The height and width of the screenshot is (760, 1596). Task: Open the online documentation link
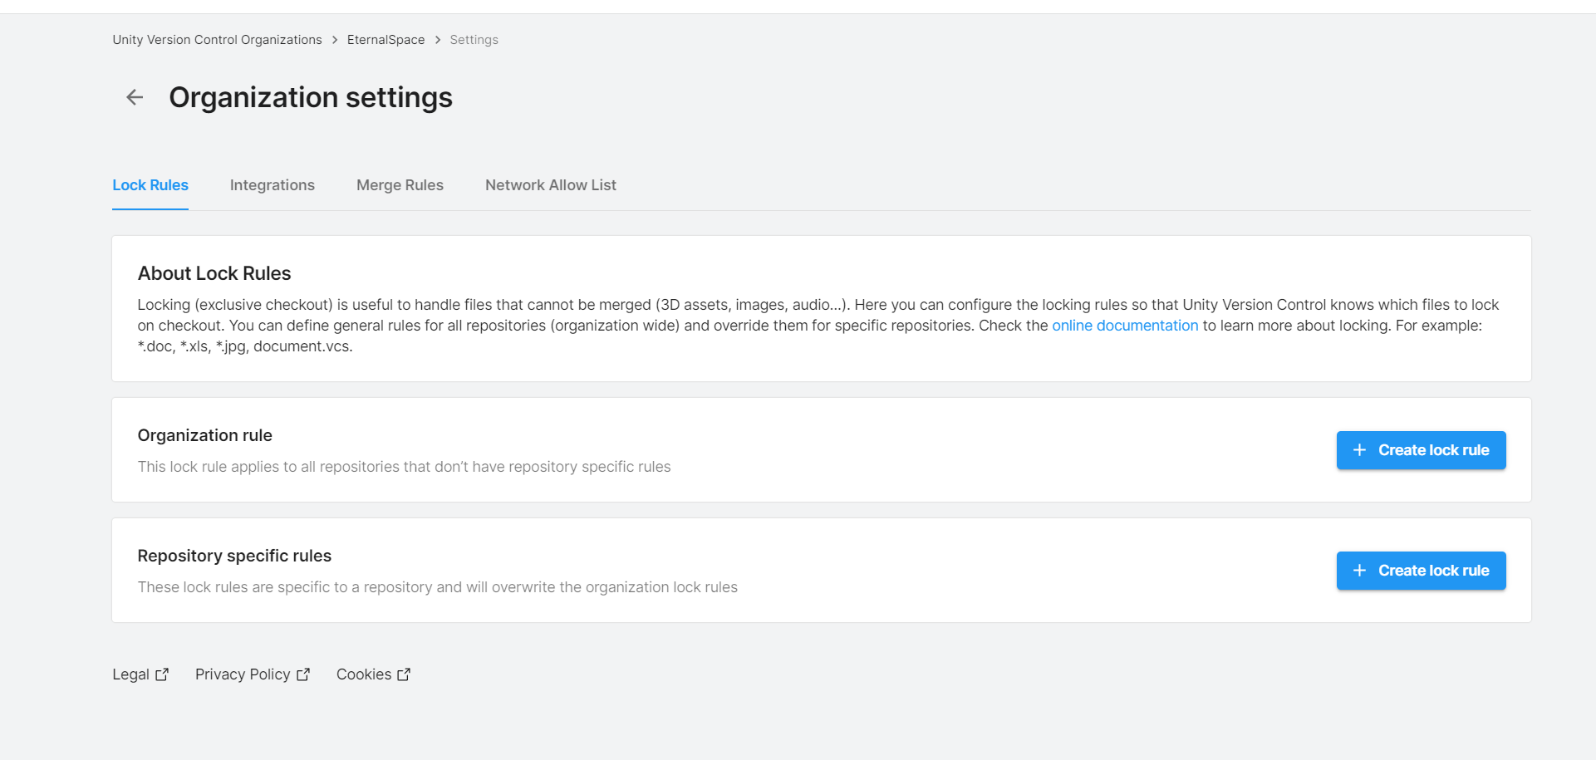click(x=1125, y=326)
